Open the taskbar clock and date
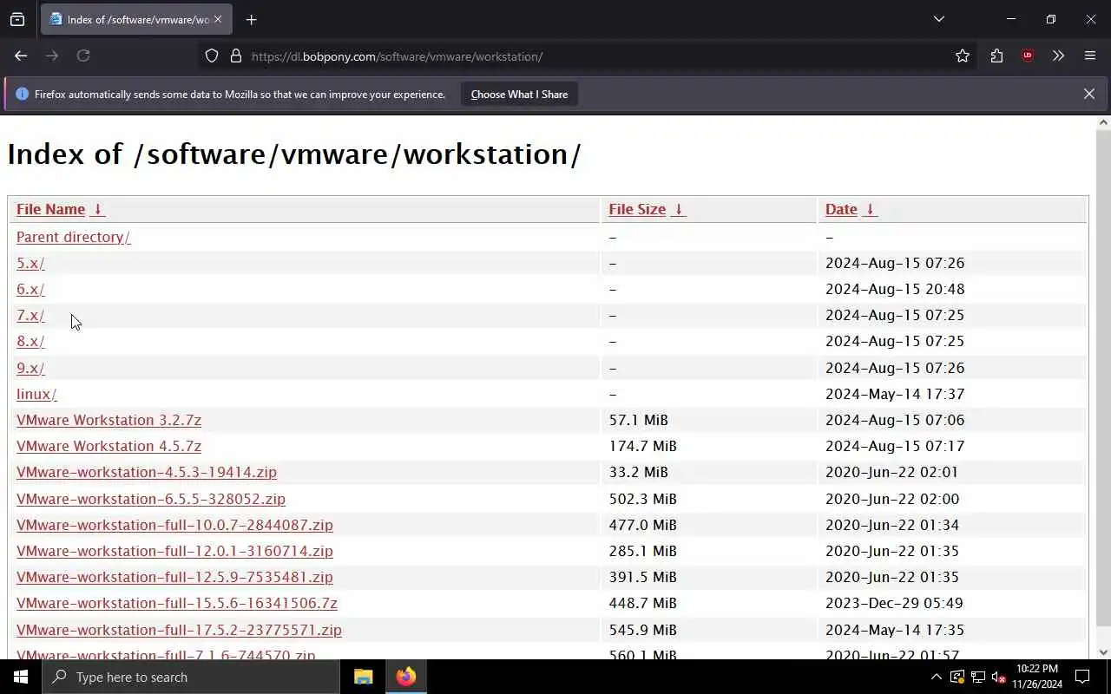The height and width of the screenshot is (694, 1111). pyautogui.click(x=1037, y=677)
